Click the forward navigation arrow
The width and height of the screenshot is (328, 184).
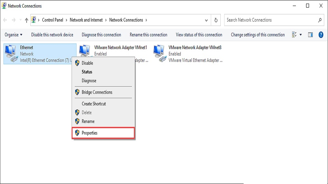coord(14,20)
